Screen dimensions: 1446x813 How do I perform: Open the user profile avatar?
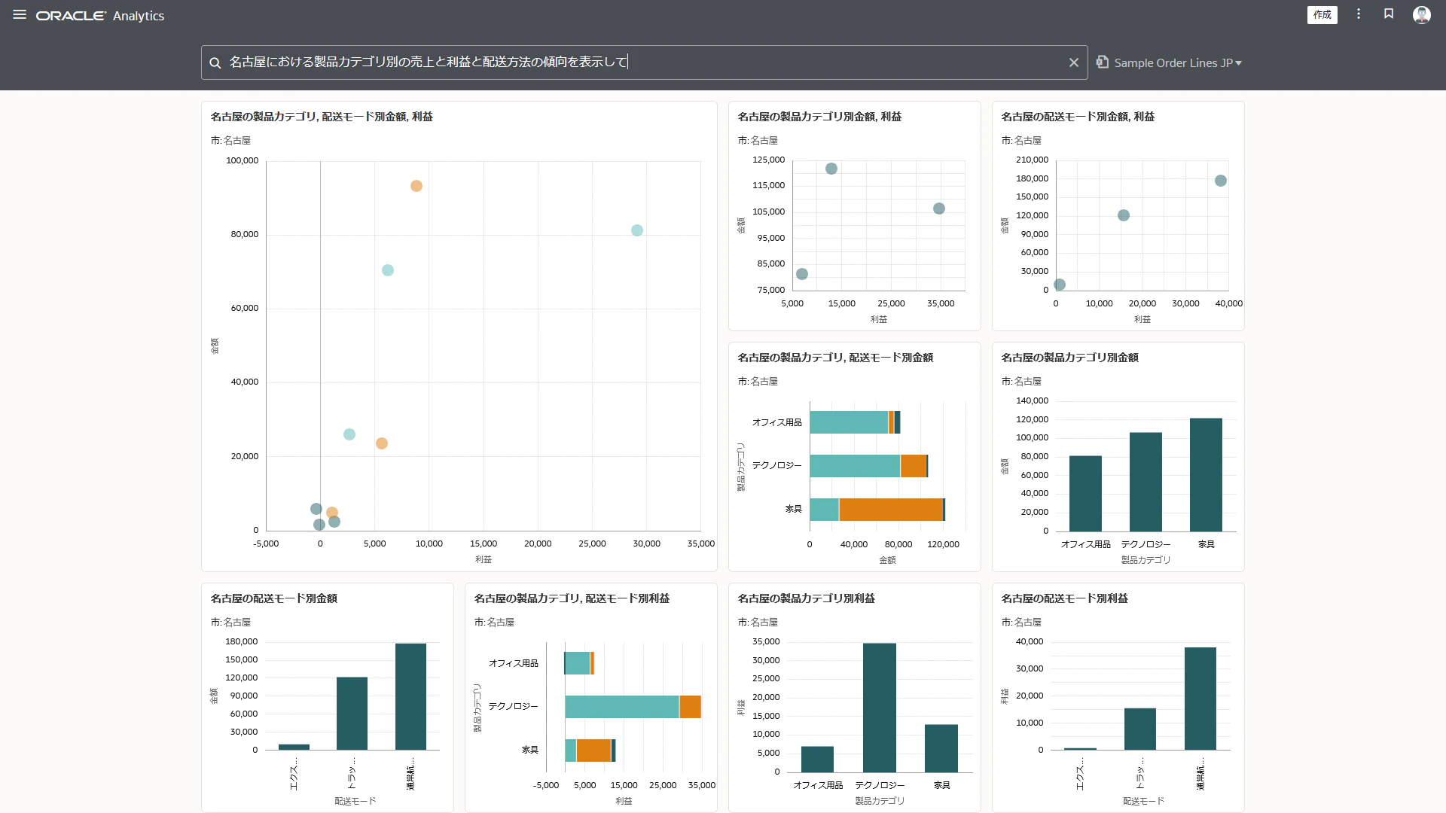pyautogui.click(x=1422, y=15)
